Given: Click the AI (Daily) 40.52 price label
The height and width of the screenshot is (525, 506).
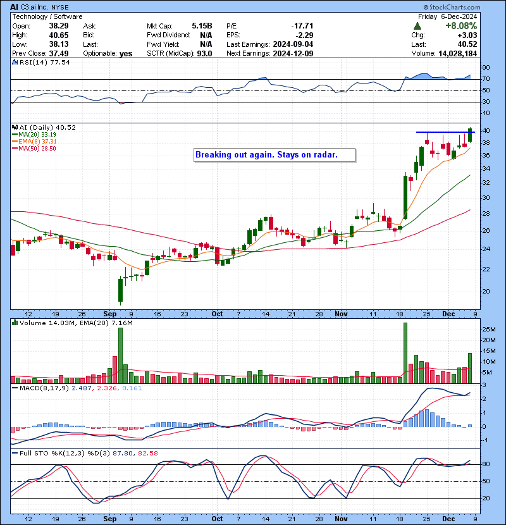Looking at the screenshot, I should click(47, 127).
